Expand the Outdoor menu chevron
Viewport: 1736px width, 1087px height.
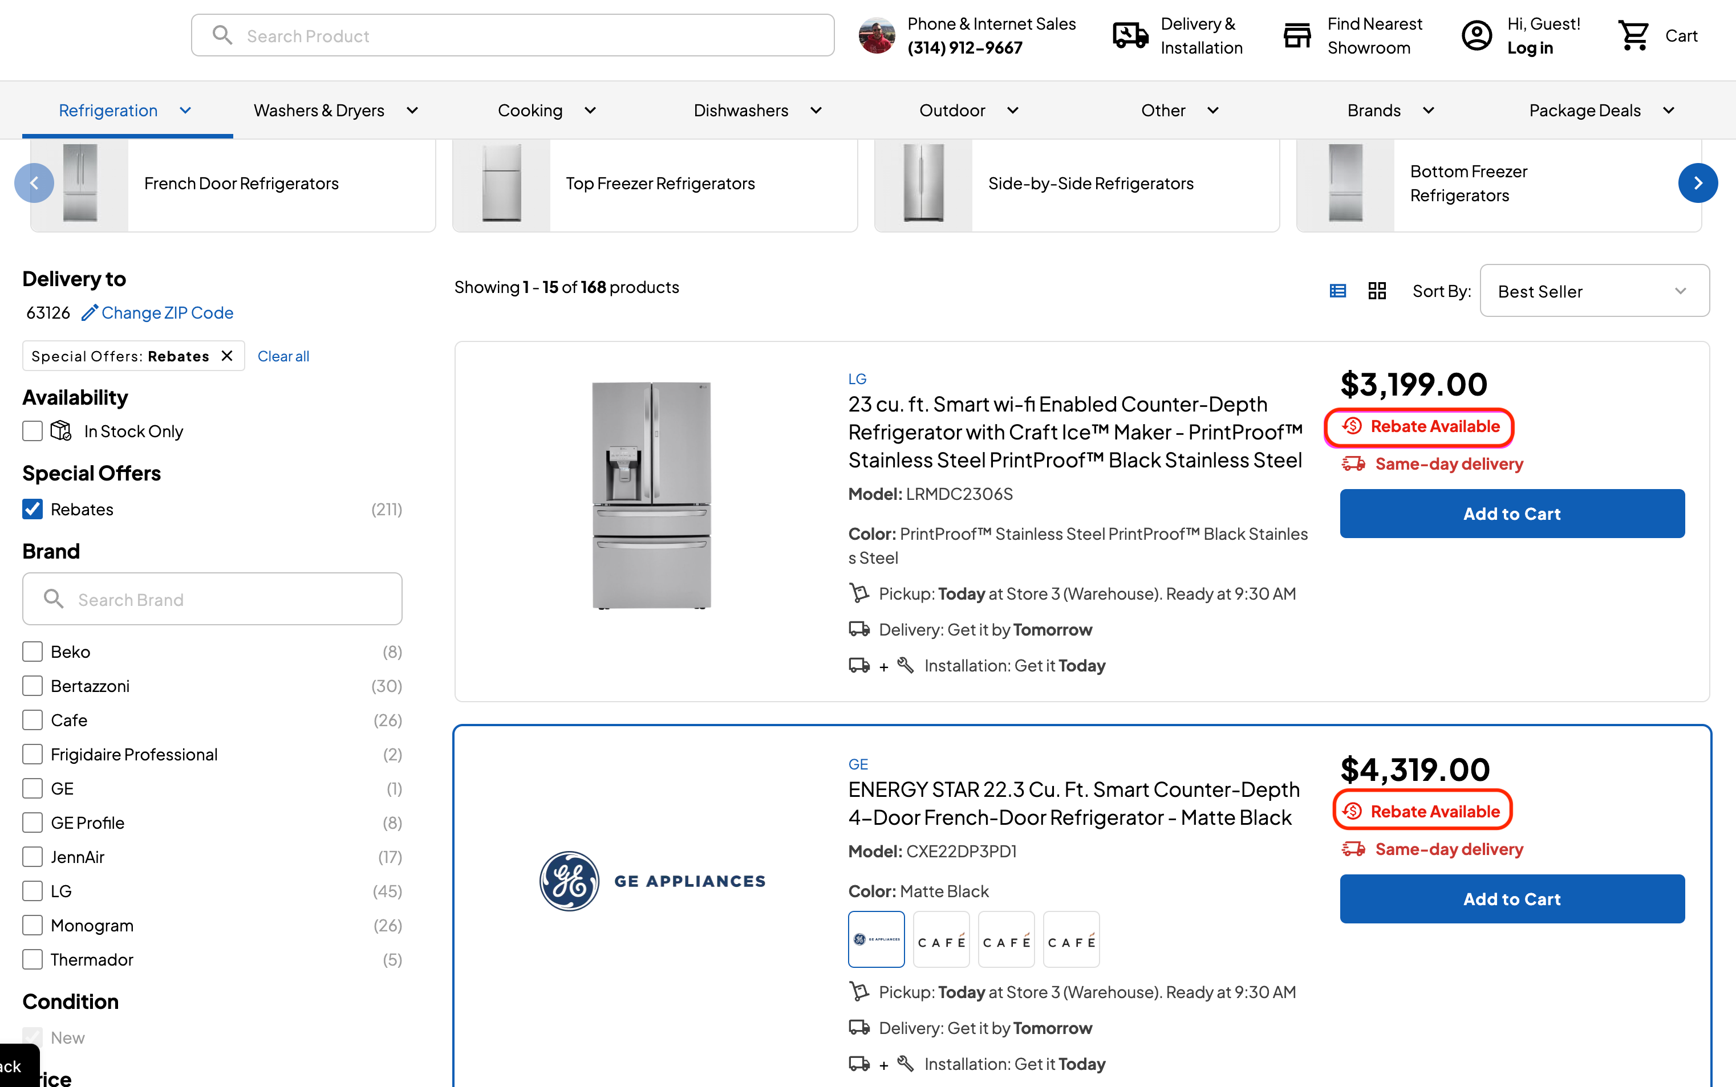(1012, 110)
